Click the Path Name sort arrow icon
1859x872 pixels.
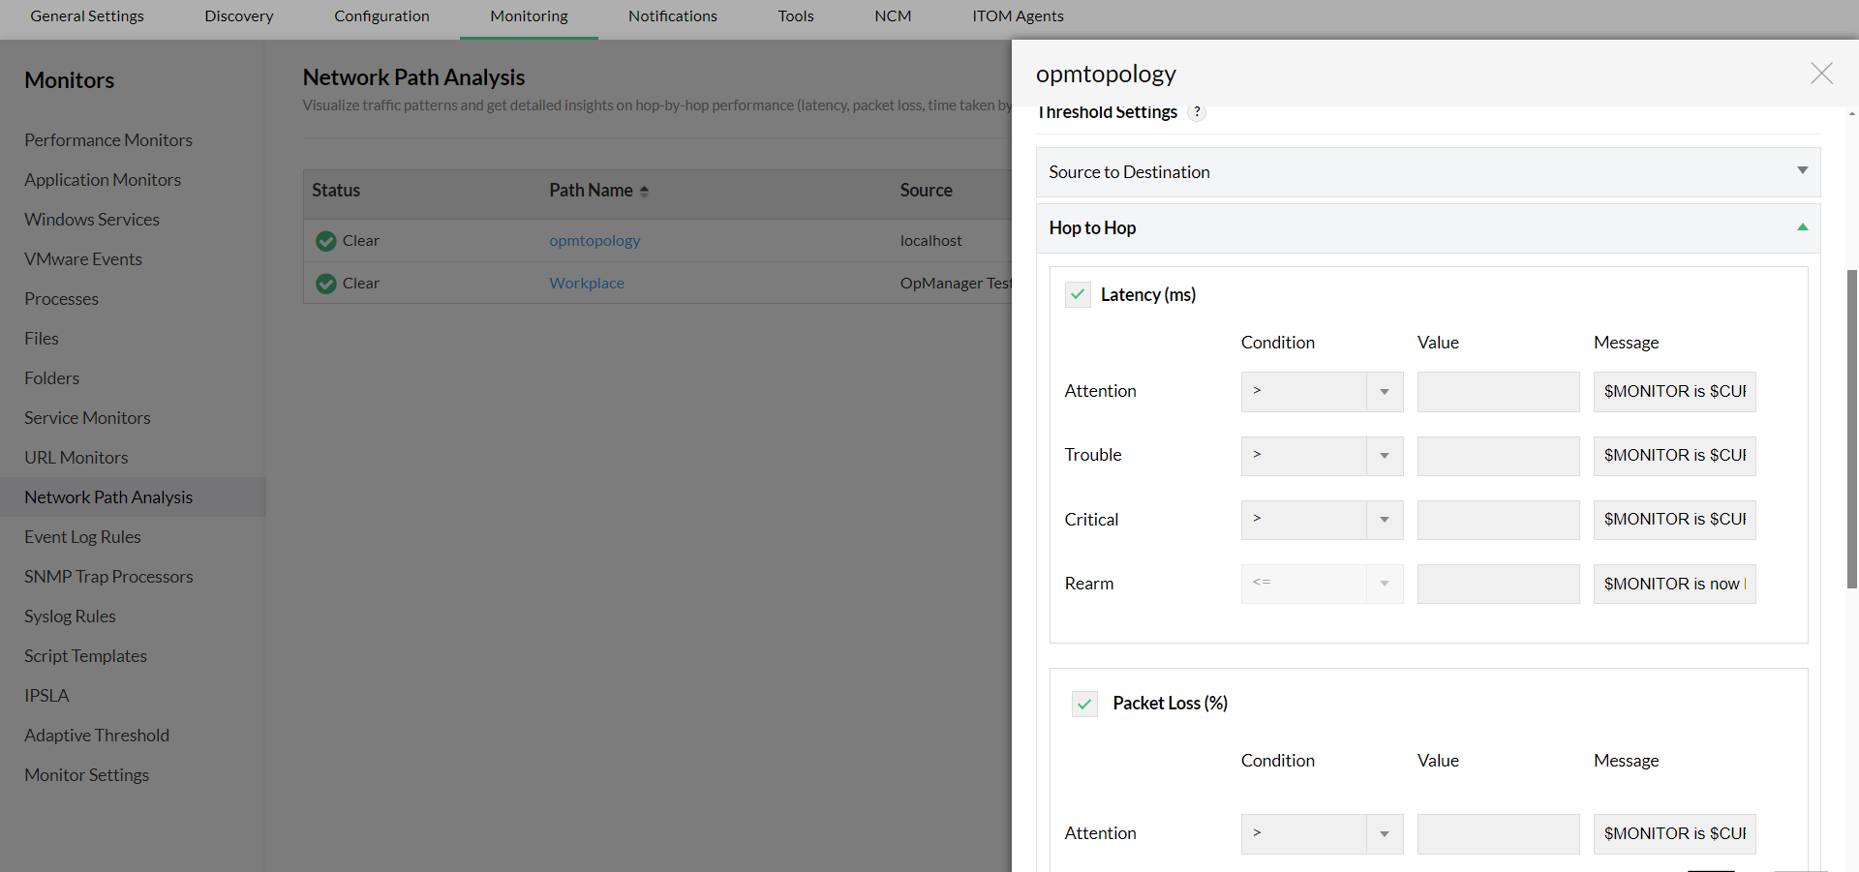644,192
